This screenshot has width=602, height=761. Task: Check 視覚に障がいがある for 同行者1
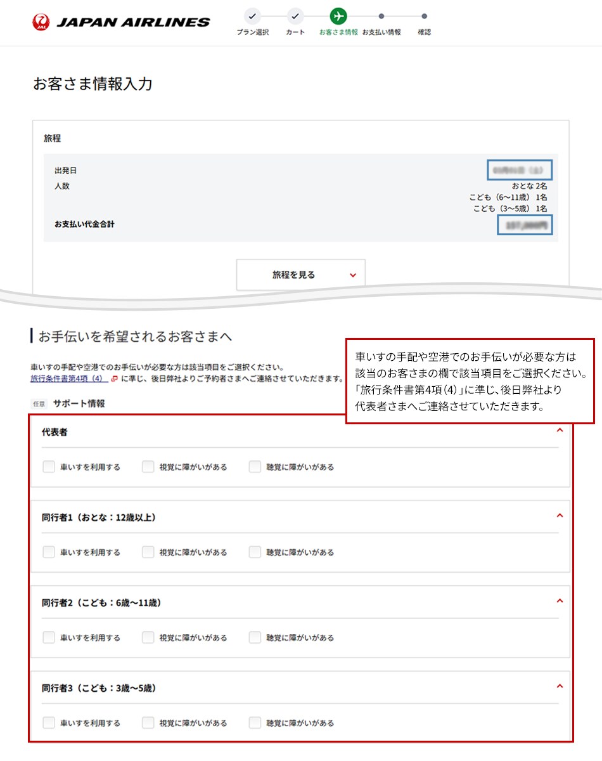[x=148, y=552]
